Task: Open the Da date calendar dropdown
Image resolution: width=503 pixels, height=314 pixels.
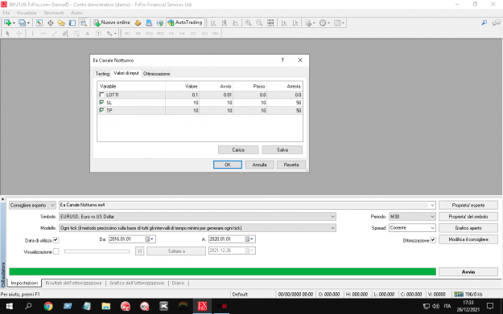Action: (x=150, y=239)
